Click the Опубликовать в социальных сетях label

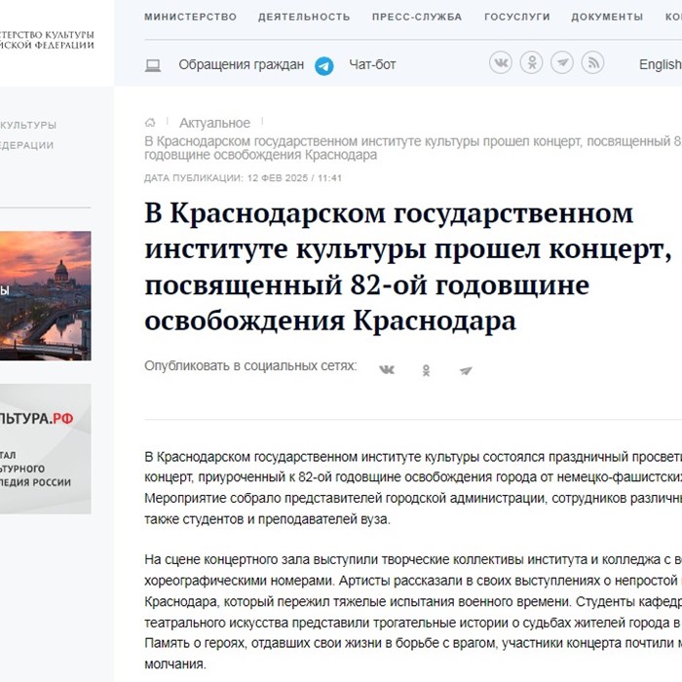click(x=250, y=365)
